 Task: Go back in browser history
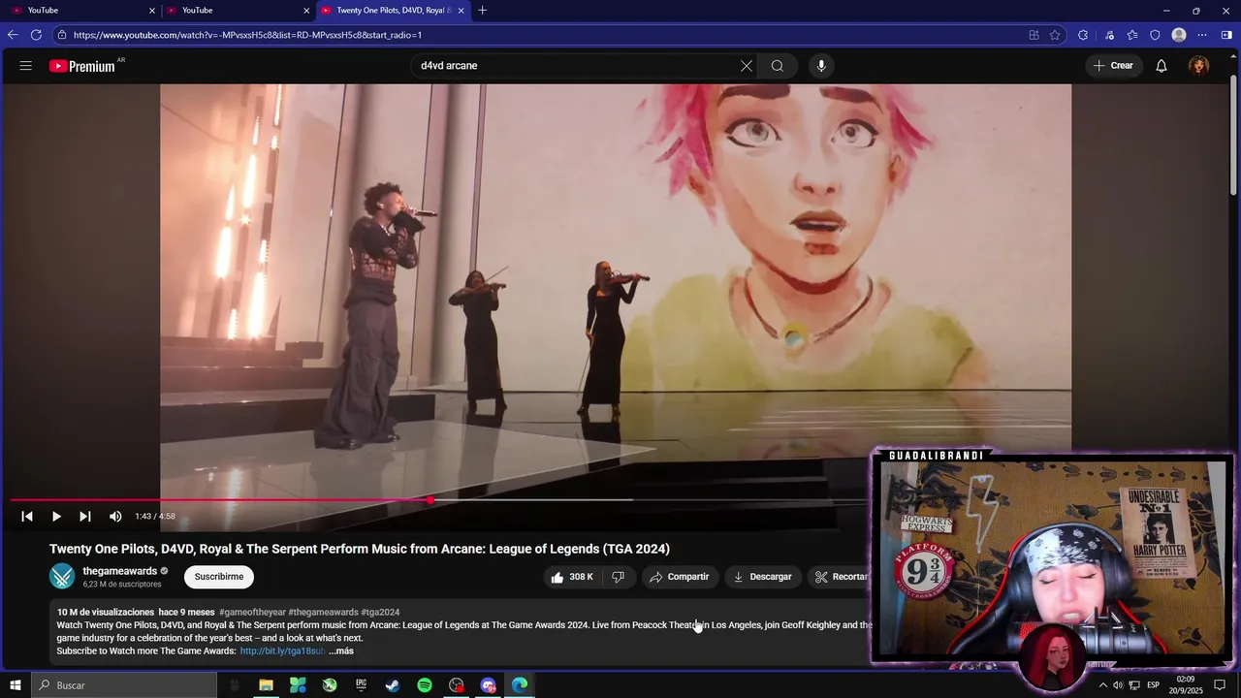[x=13, y=35]
